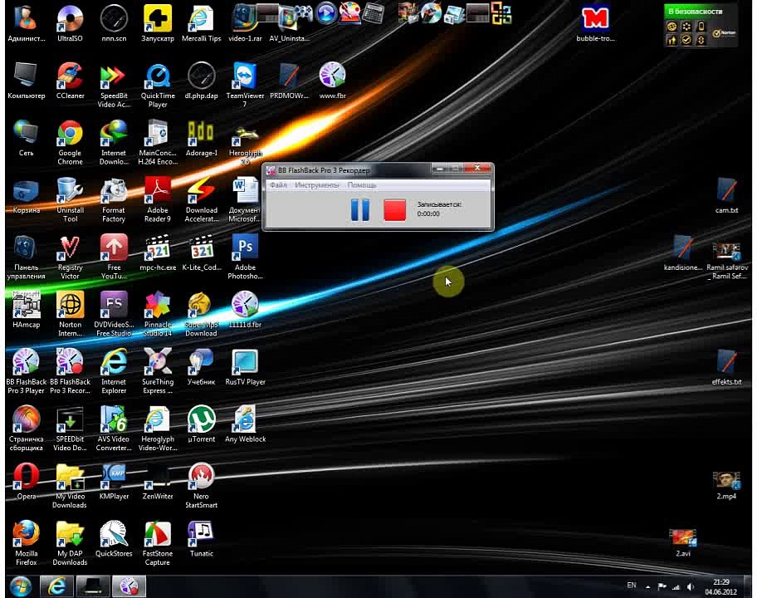Pause the BB FlashBack recording

(359, 210)
